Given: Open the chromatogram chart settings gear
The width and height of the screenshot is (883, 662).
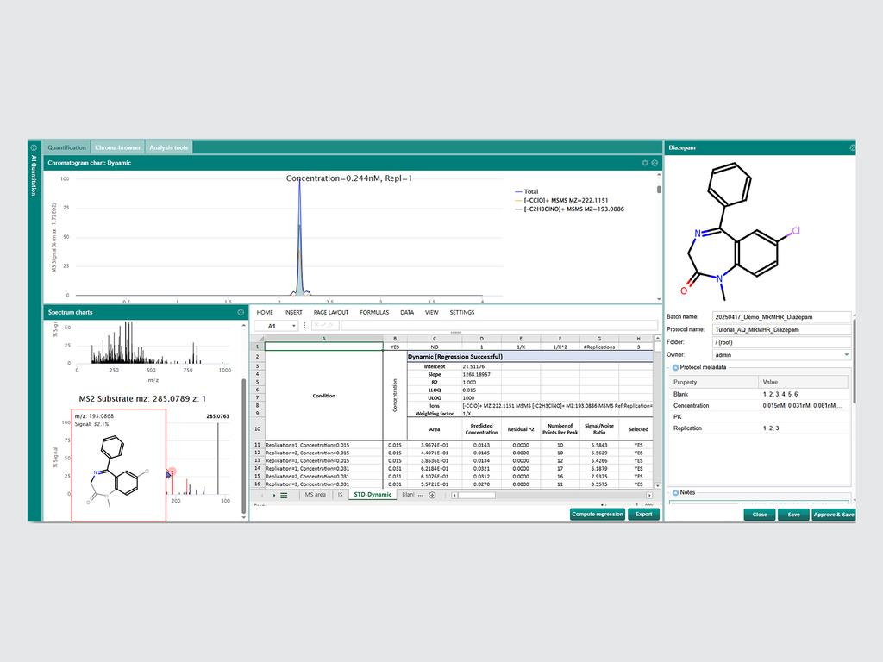Looking at the screenshot, I should (644, 163).
